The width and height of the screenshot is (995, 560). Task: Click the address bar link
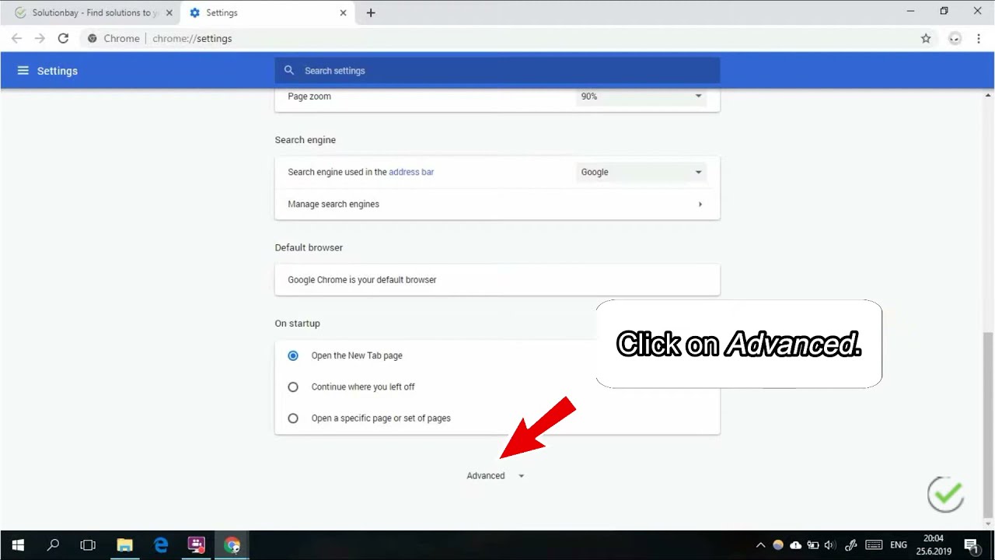point(411,172)
